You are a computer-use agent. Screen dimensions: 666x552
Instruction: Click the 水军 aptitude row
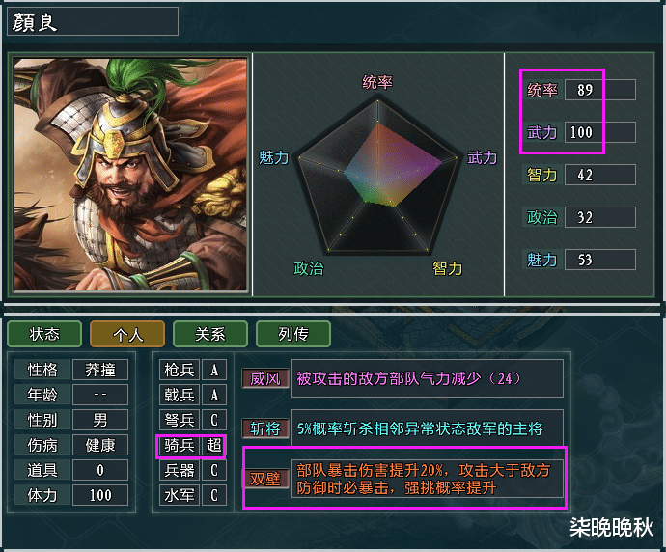(x=192, y=495)
